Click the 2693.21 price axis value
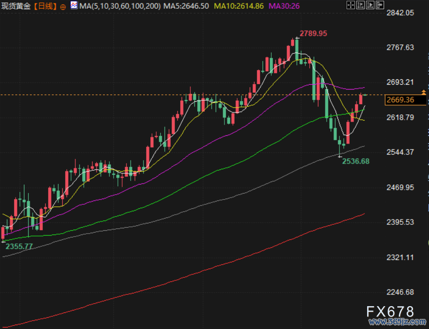Image resolution: width=429 pixels, height=329 pixels. 400,82
